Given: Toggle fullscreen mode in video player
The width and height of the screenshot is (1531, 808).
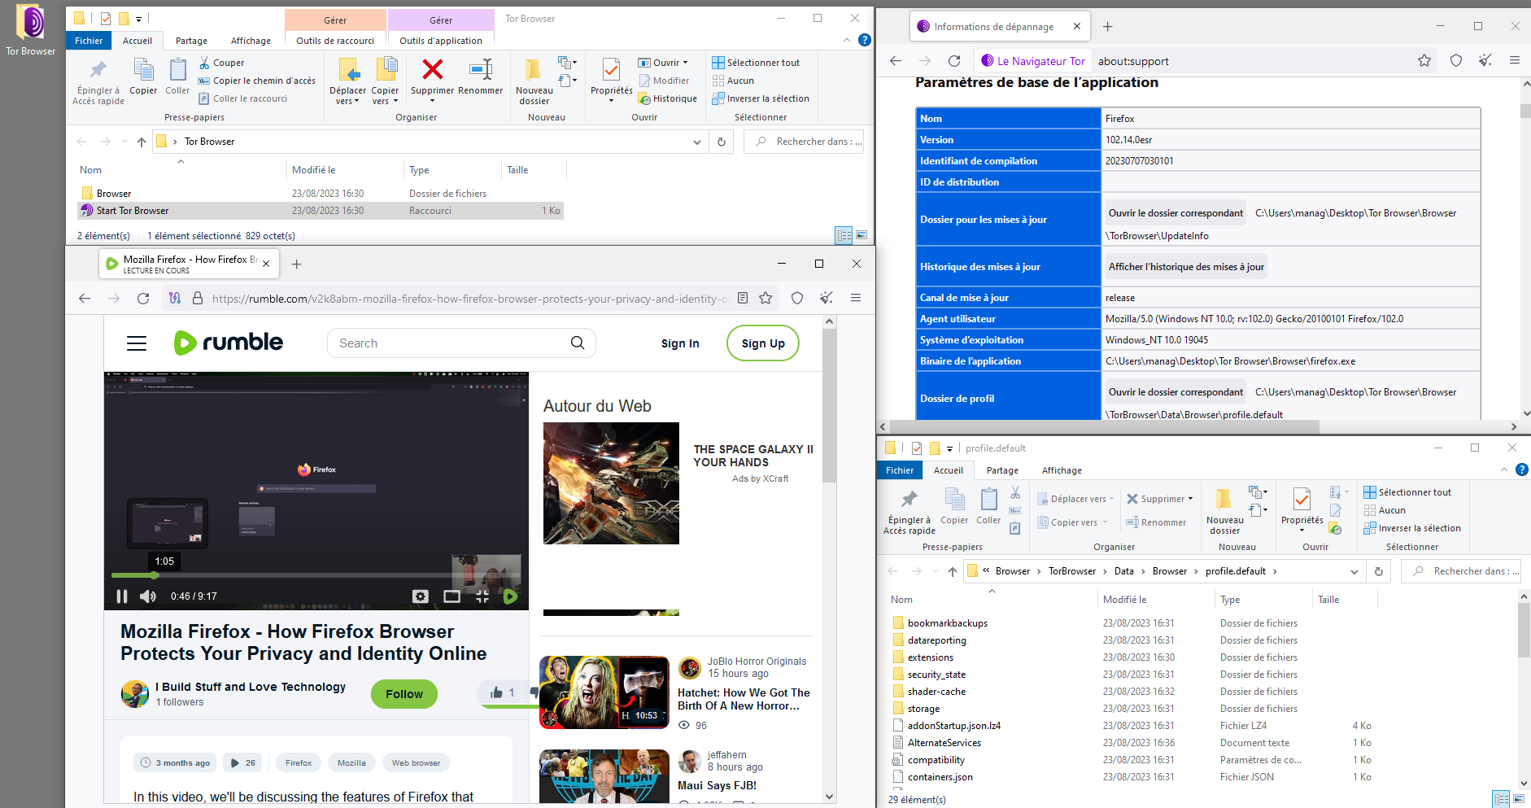Looking at the screenshot, I should click(482, 596).
